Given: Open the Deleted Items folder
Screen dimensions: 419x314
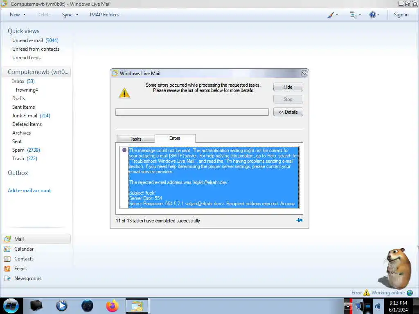Looking at the screenshot, I should point(27,124).
